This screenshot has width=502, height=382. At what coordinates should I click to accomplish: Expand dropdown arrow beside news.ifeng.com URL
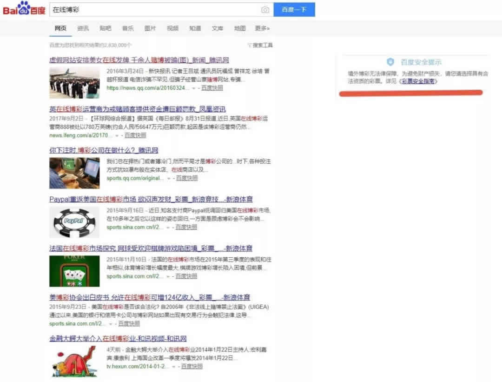click(117, 135)
